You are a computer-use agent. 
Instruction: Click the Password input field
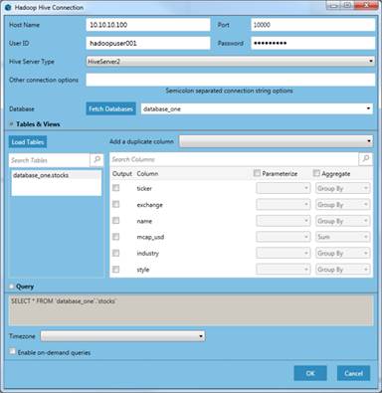[313, 43]
